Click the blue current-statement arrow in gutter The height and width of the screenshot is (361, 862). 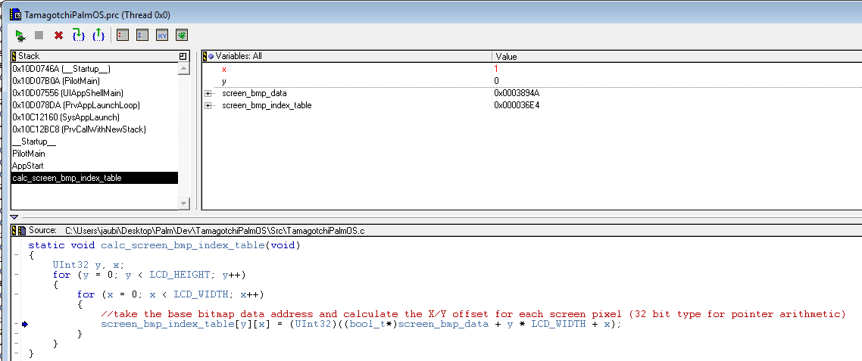click(25, 325)
